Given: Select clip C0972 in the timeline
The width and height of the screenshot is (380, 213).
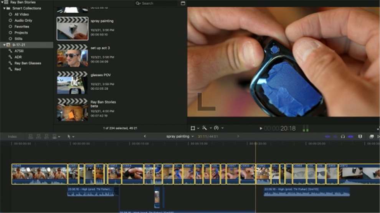Looking at the screenshot, I should tap(359, 174).
